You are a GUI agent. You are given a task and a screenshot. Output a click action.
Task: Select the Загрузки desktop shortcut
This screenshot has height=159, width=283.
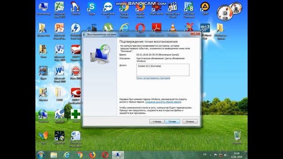tap(43, 116)
